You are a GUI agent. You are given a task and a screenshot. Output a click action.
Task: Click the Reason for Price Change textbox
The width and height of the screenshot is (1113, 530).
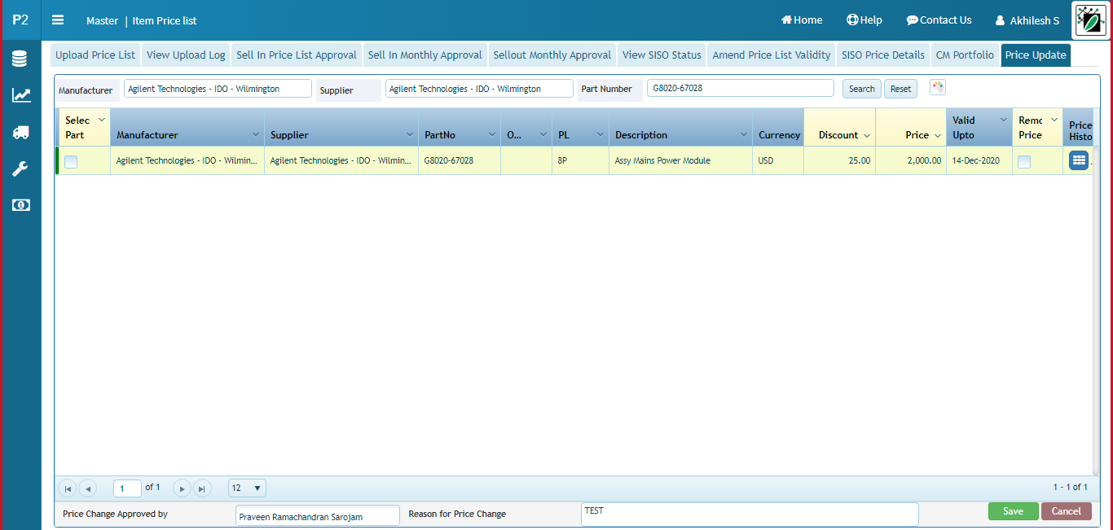750,515
